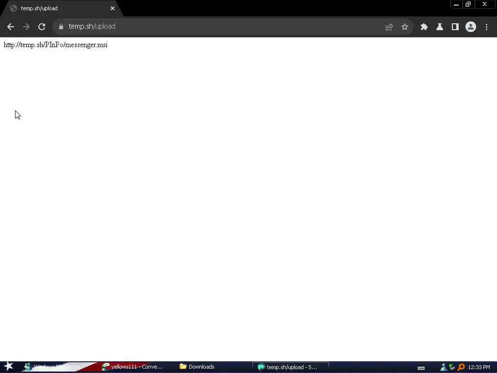Click the keyboard icon in system tray
Screen dimensions: 497x373
pyautogui.click(x=421, y=368)
